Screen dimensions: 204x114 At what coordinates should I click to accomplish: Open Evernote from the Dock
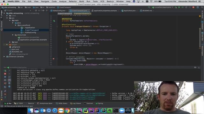tap(110, 111)
